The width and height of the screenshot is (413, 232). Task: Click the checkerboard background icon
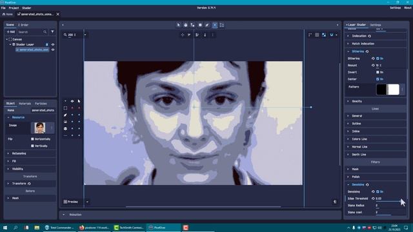(x=324, y=35)
